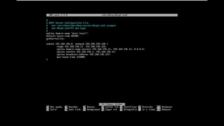Image resolution: width=224 pixels, height=126 pixels.
Task: Click the 'Guardar' shortcut label
Action: pos(73,107)
